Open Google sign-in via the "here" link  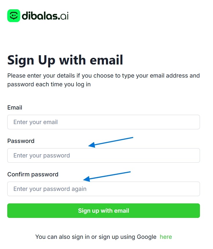tap(166, 237)
